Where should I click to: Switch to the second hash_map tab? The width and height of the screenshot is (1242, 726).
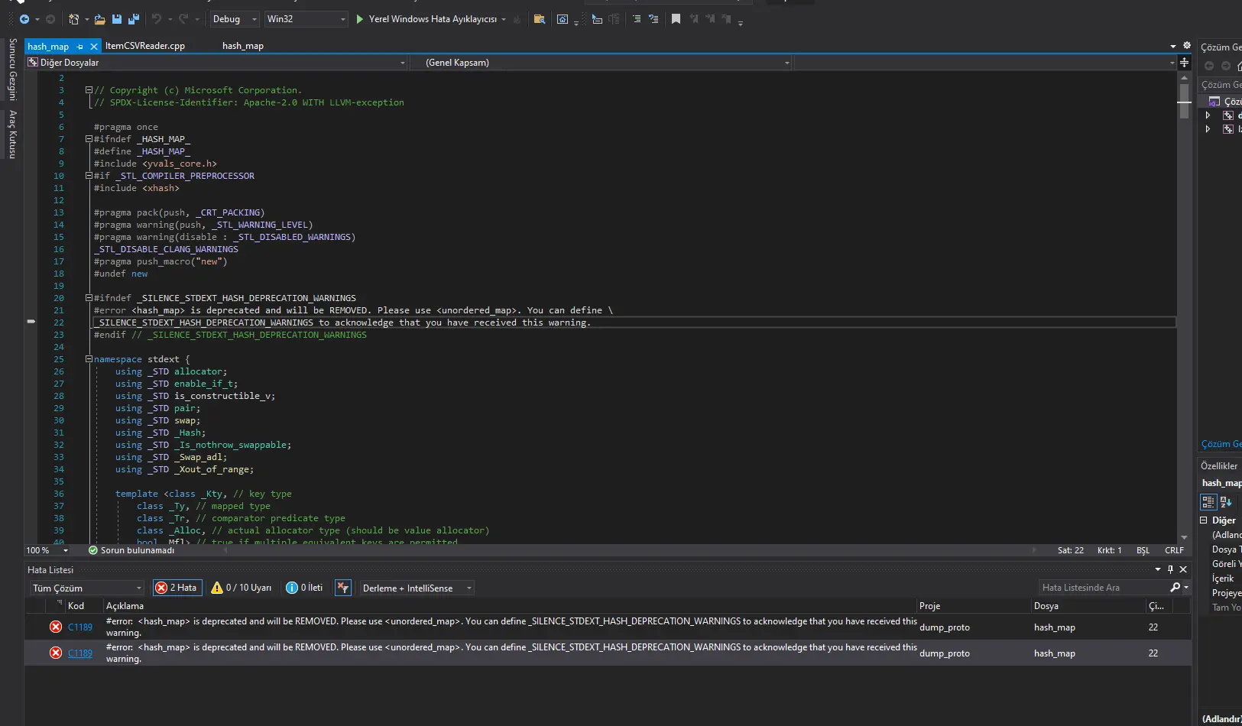click(243, 46)
